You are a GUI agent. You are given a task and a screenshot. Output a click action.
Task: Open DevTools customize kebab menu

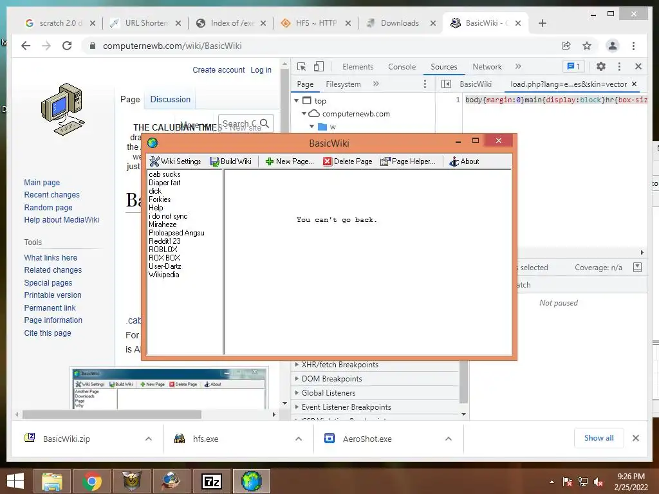click(x=619, y=66)
